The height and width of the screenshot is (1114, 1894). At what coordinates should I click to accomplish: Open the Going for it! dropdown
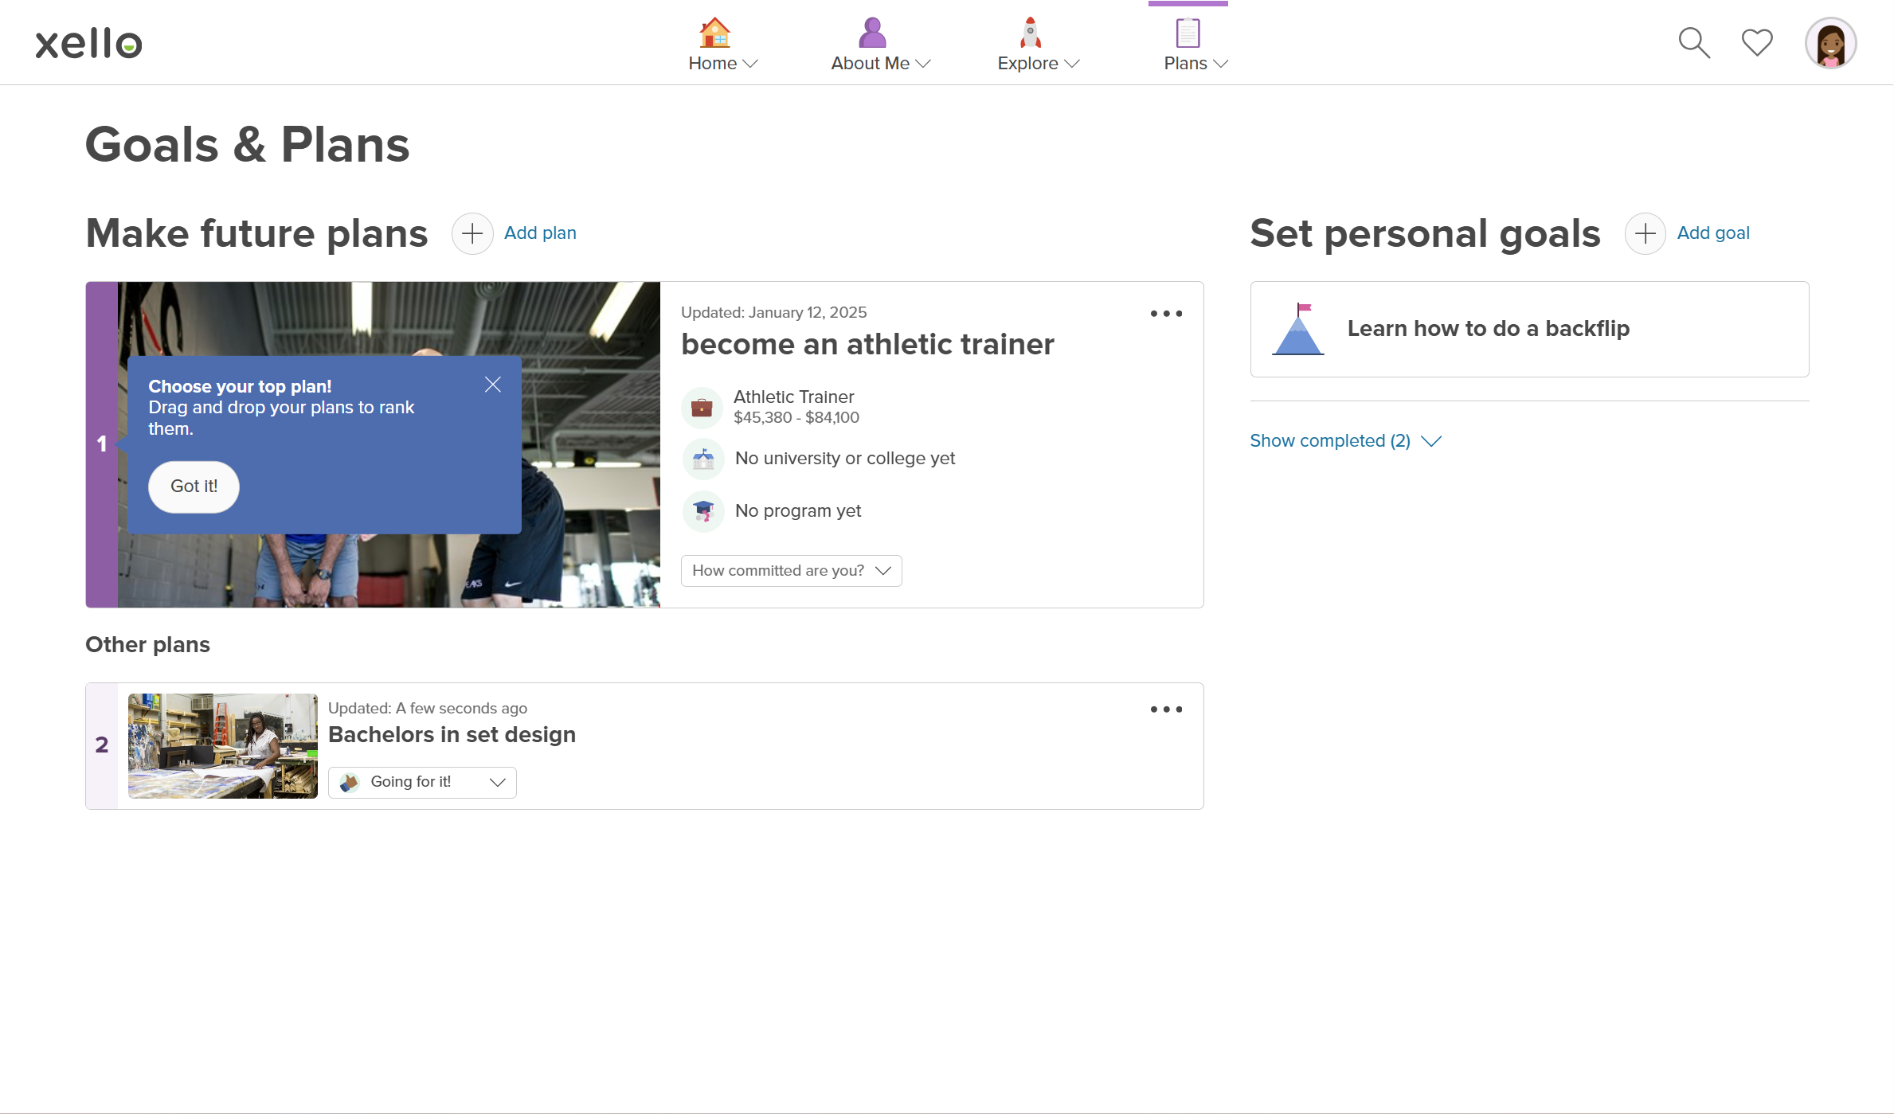point(422,782)
